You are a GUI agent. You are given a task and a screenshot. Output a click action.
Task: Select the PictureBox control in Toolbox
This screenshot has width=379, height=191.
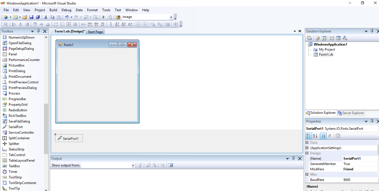tap(17, 65)
